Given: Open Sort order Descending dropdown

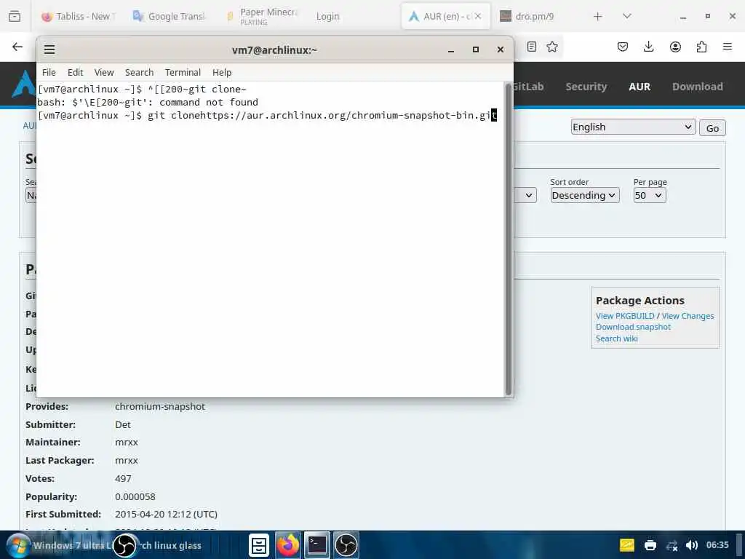Looking at the screenshot, I should [585, 195].
